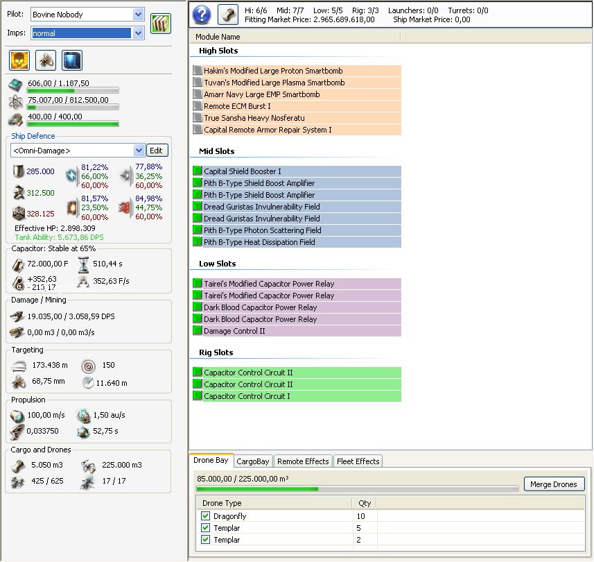Click the Module Name column header
The width and height of the screenshot is (594, 562).
[x=295, y=37]
